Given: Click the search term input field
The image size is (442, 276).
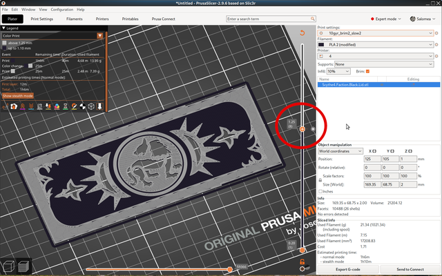Looking at the screenshot, I should point(268,19).
